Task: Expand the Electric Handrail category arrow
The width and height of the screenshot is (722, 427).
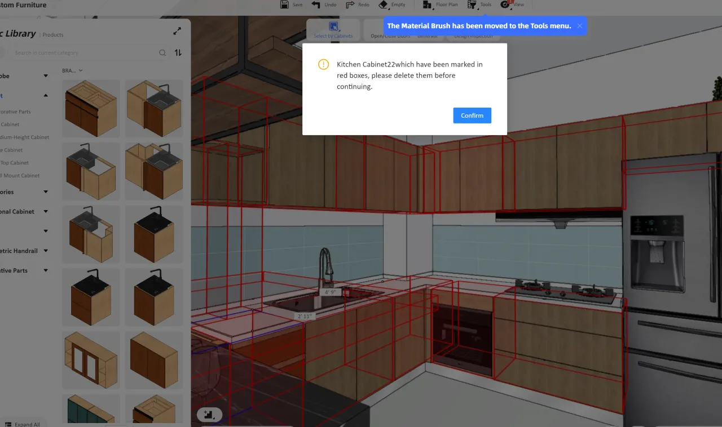Action: [x=46, y=251]
